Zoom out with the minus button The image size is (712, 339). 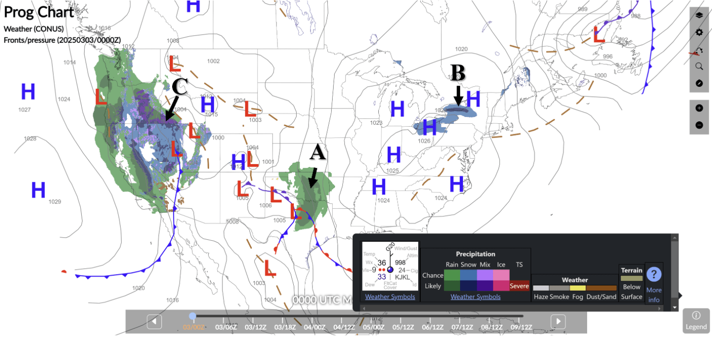pyautogui.click(x=699, y=125)
